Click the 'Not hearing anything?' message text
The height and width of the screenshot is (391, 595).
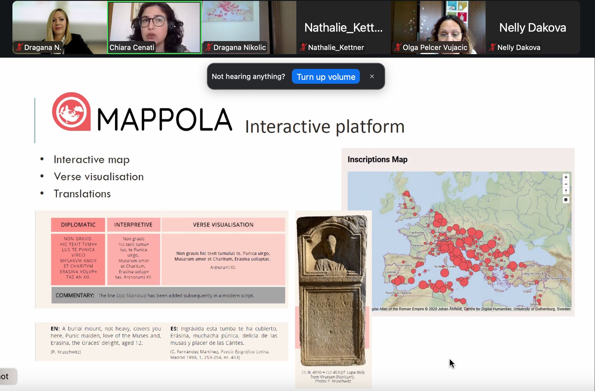pos(248,77)
